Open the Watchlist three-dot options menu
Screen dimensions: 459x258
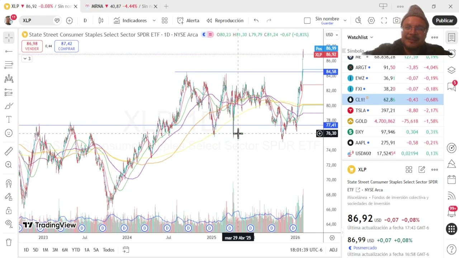pos(435,37)
